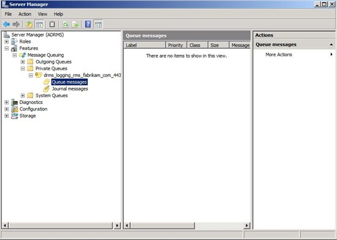Click the Features node icon

14,48
